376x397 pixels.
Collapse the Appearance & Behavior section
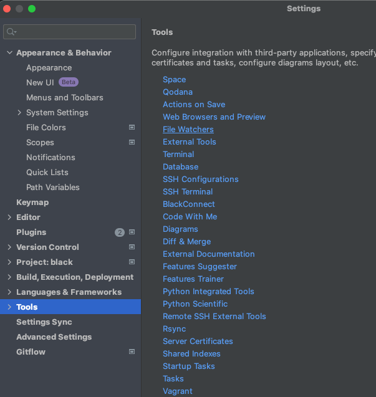point(9,52)
